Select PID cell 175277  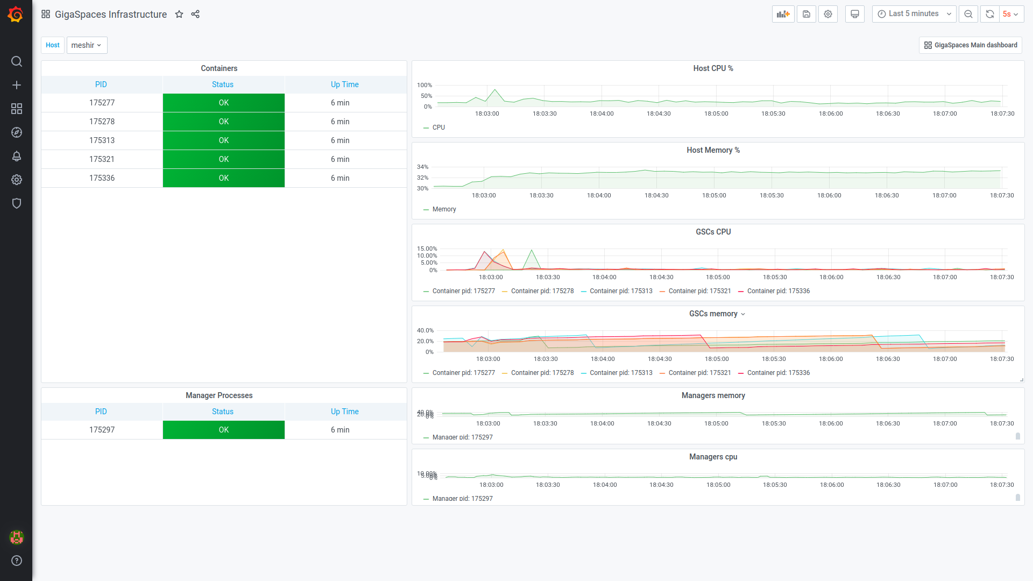(102, 103)
